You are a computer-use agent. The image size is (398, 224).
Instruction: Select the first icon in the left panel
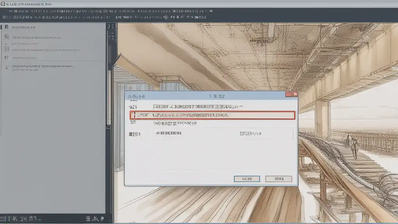tap(6, 27)
